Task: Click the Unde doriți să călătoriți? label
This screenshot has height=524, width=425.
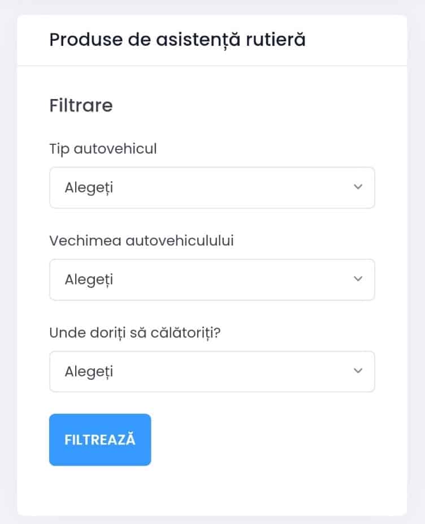Action: [134, 333]
